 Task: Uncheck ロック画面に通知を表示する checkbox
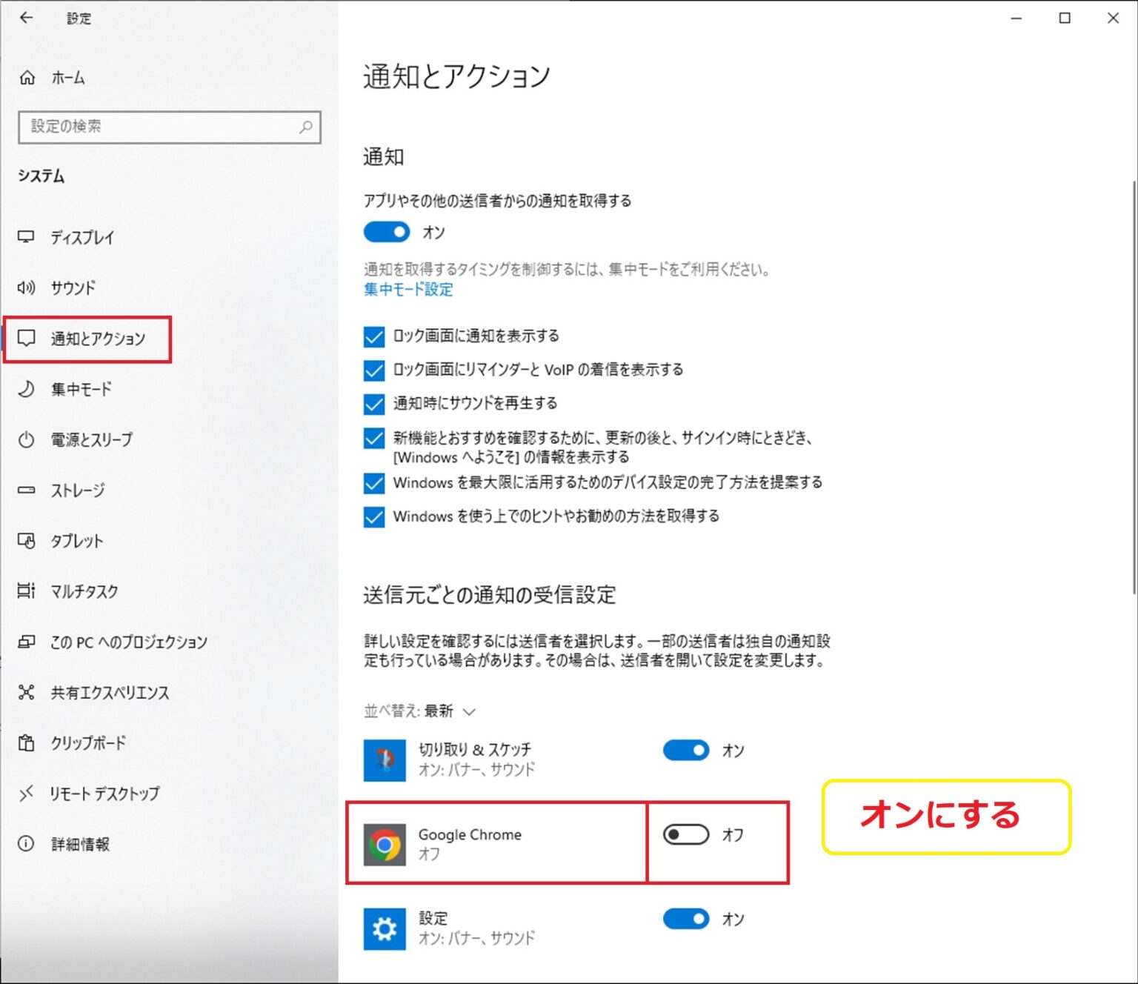coord(374,337)
